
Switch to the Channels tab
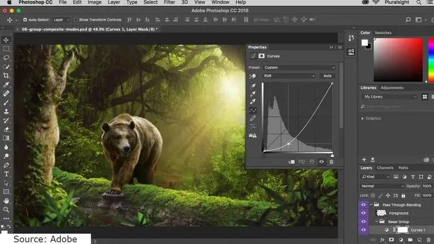385,168
